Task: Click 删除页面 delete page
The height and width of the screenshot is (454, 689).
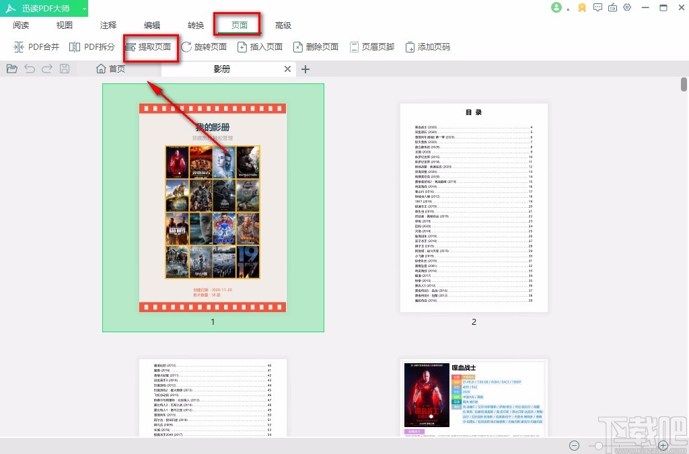Action: point(316,46)
